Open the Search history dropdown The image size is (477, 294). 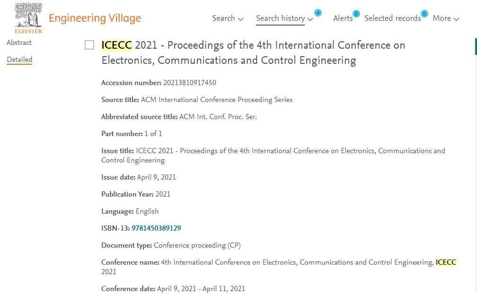tap(284, 18)
